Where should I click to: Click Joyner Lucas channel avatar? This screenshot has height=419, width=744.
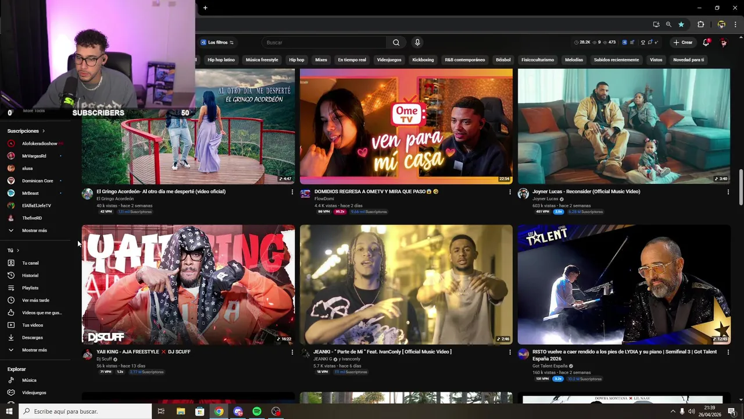[x=523, y=194]
